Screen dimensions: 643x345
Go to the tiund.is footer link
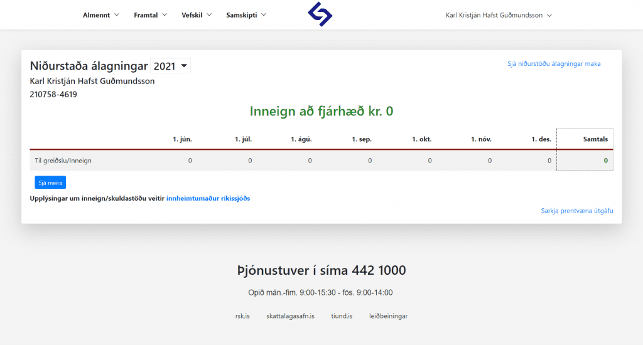[x=342, y=316]
